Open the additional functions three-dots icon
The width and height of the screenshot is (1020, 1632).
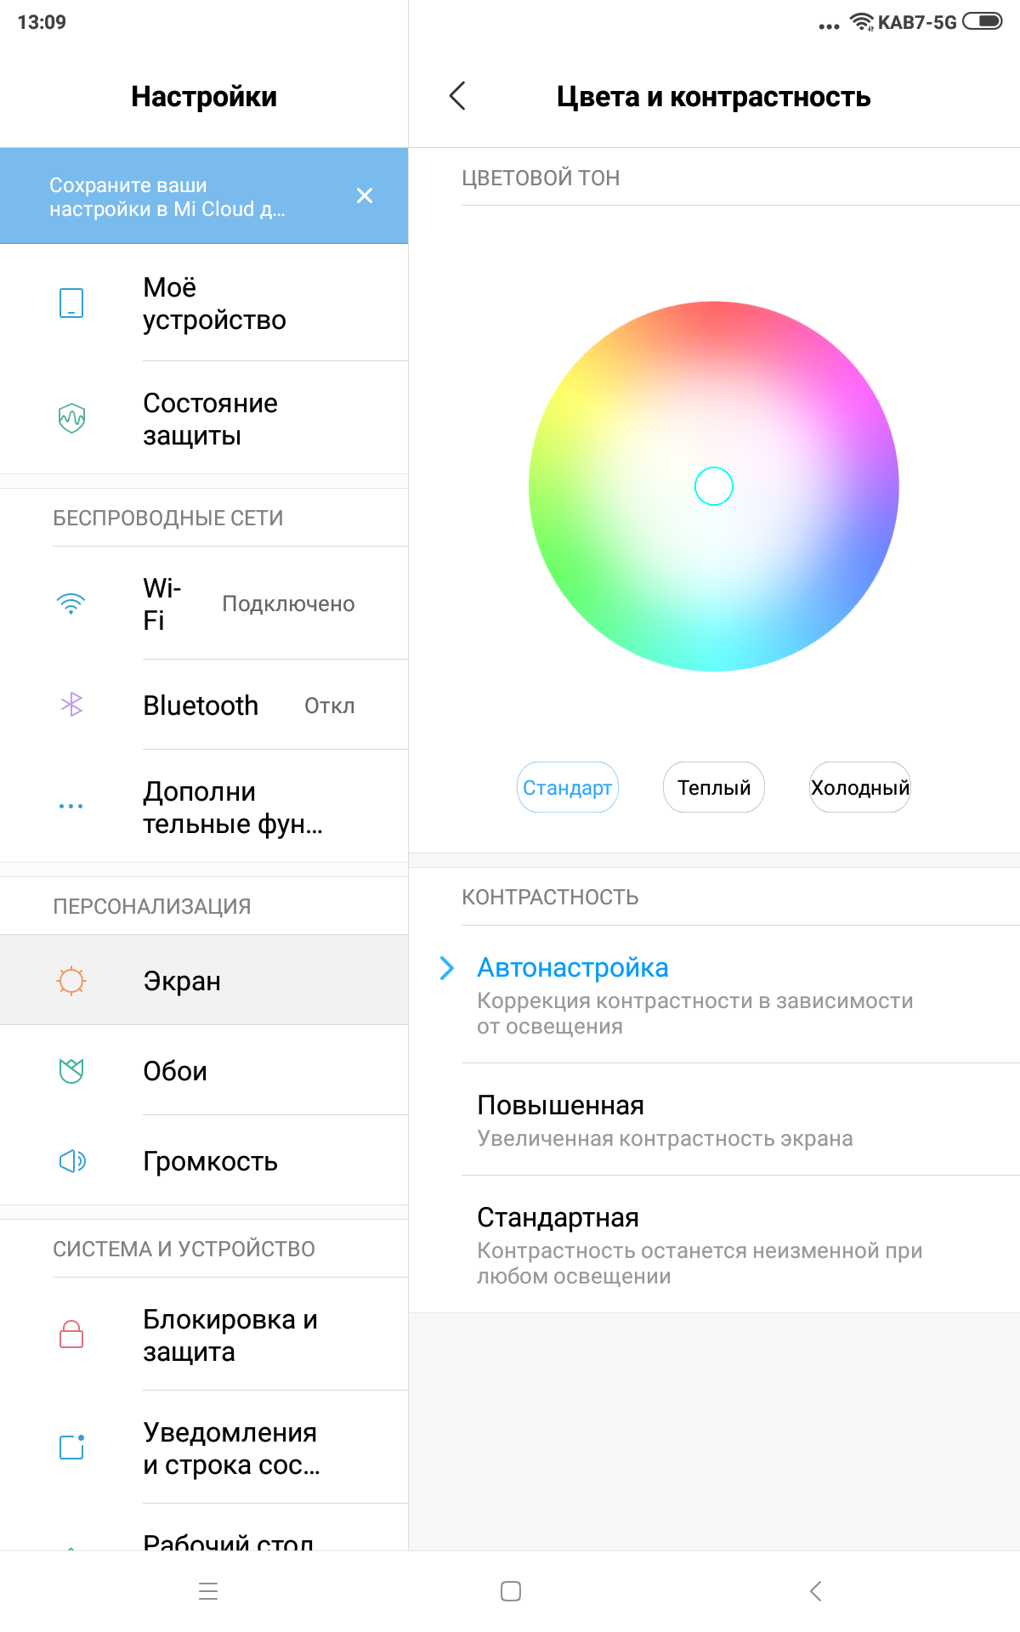(71, 806)
